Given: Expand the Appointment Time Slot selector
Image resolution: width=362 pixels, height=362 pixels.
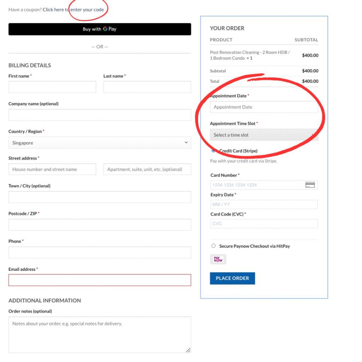Looking at the screenshot, I should point(264,135).
